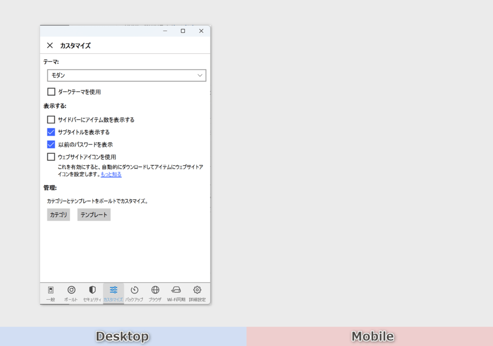This screenshot has height=346, width=493.
Task: Enable the ダークテーマを使用 checkbox
Action: (51, 92)
